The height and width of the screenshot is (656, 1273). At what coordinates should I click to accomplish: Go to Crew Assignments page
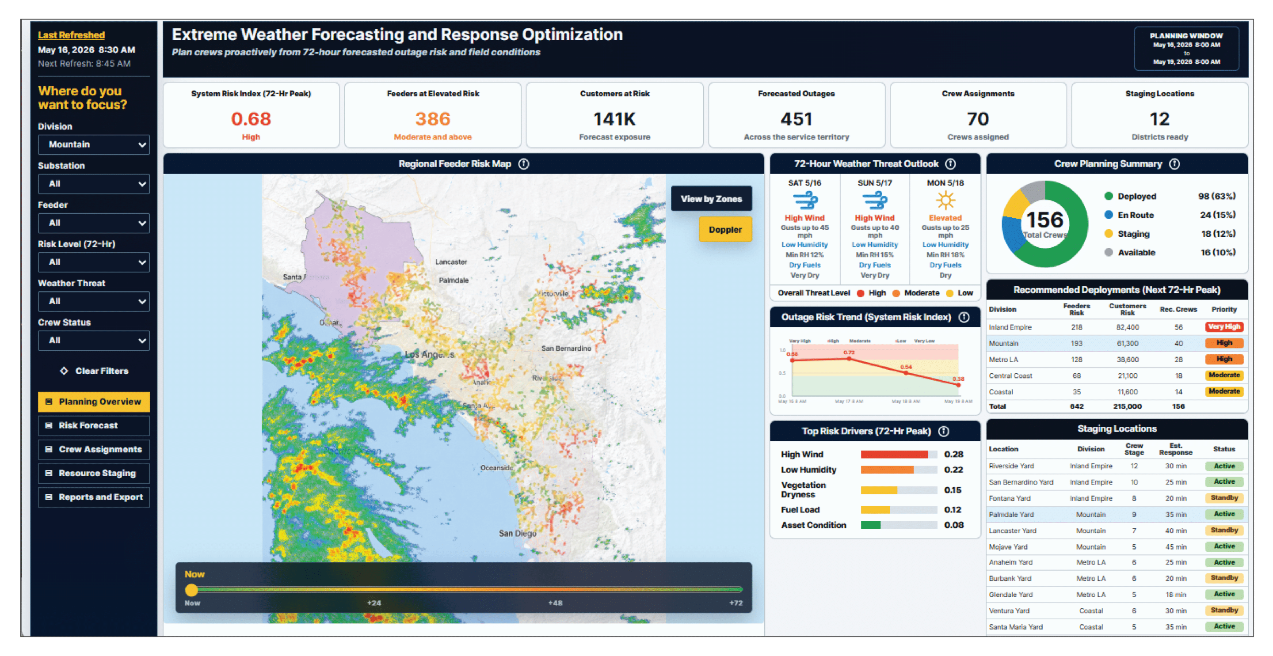[x=94, y=450]
